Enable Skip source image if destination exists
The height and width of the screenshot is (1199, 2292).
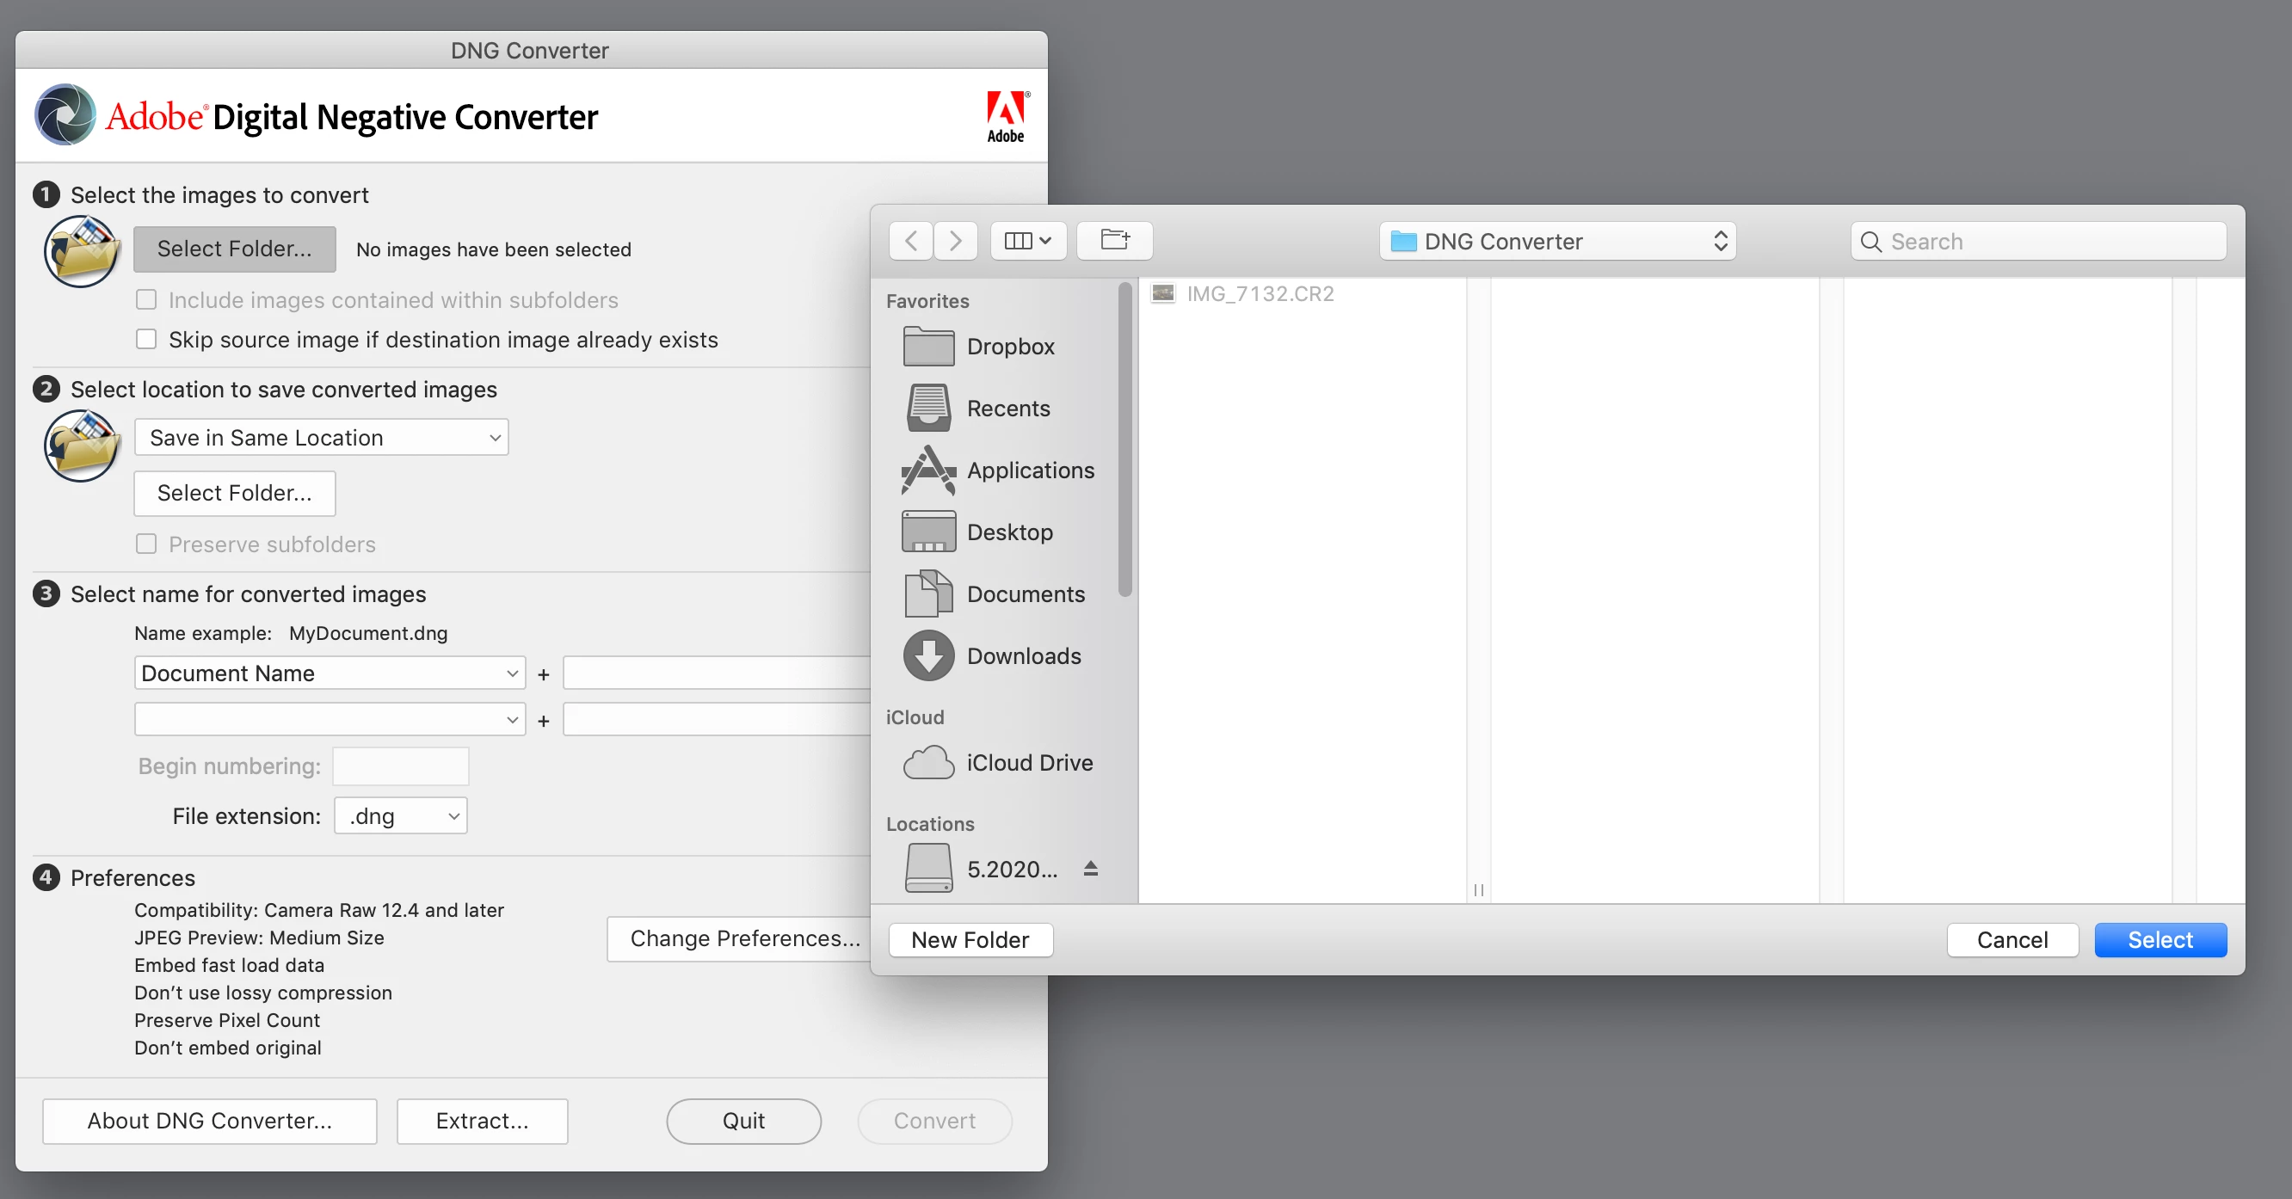(x=146, y=339)
